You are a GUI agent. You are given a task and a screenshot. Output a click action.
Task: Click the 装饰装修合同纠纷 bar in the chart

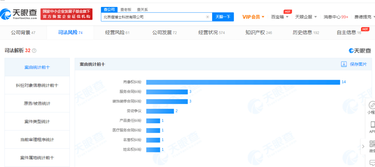pyautogui.click(x=167, y=102)
